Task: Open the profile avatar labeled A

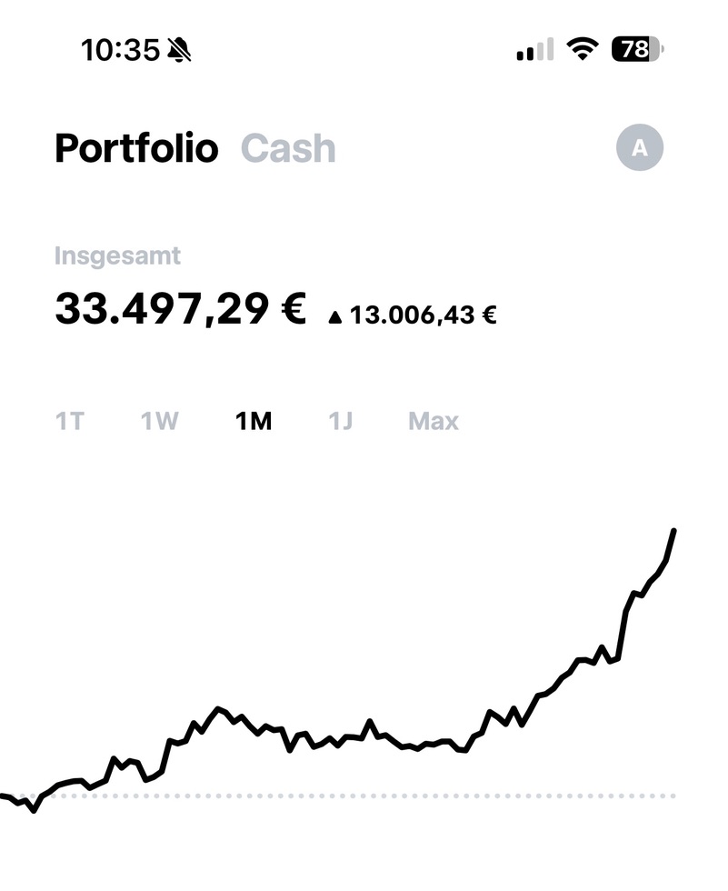Action: 640,148
